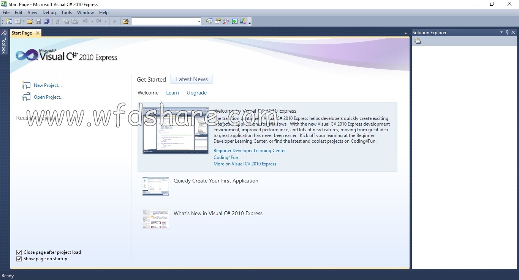This screenshot has width=519, height=280.
Task: Open the Add New Item dropdown arrow
Action: pyautogui.click(x=24, y=21)
